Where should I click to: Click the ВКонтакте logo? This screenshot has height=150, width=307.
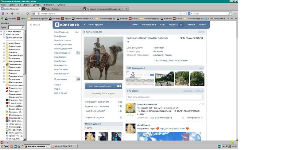coord(67,25)
